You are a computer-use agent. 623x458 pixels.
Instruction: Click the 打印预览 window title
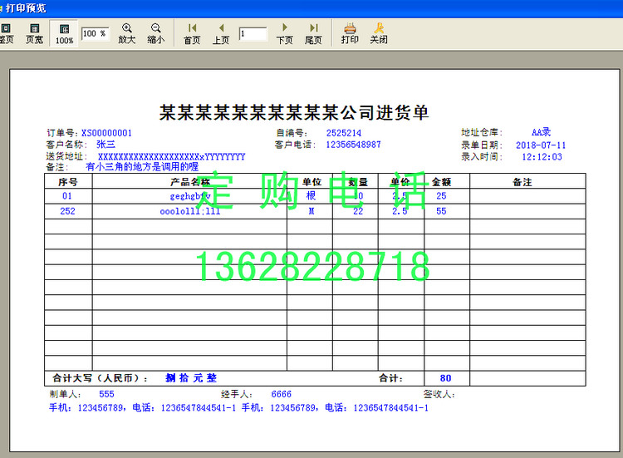26,8
